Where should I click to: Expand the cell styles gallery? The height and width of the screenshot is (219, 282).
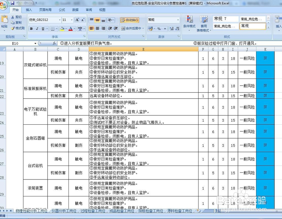(268, 28)
